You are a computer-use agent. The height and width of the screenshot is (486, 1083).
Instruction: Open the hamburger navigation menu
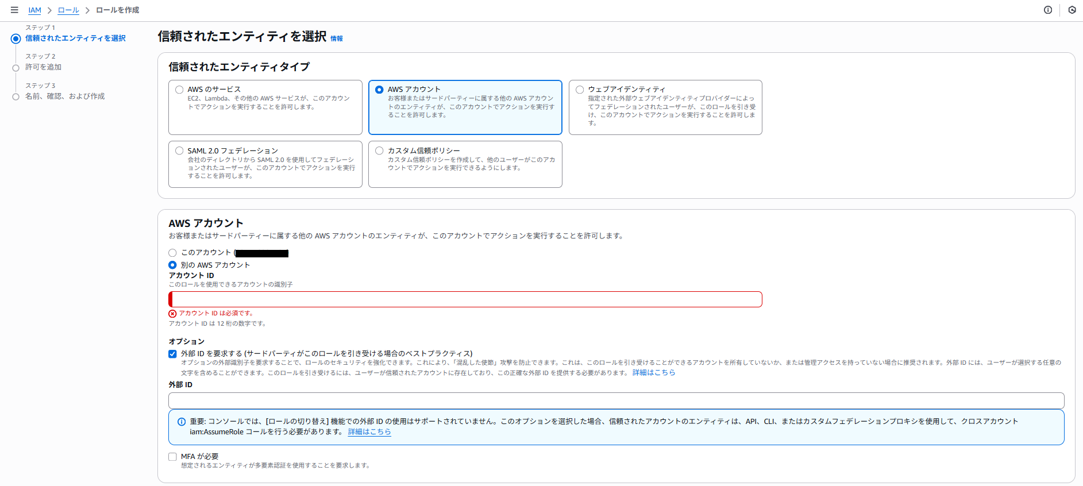(14, 10)
